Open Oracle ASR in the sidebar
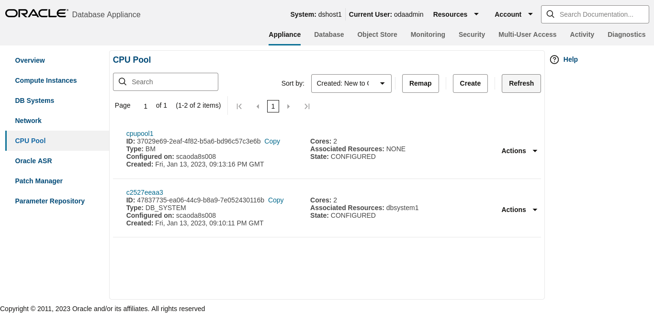 tap(34, 161)
